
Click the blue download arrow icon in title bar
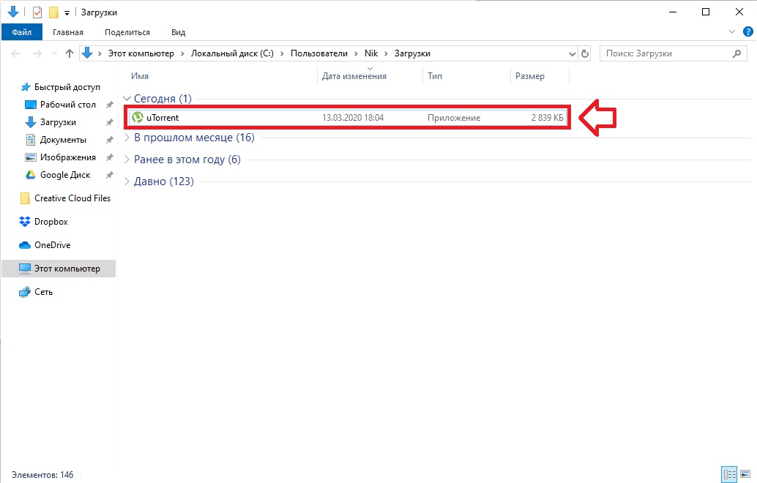pyautogui.click(x=13, y=12)
